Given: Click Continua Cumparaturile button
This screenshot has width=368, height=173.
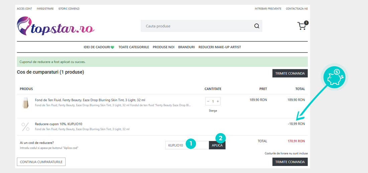Looking at the screenshot, I should (x=41, y=162).
